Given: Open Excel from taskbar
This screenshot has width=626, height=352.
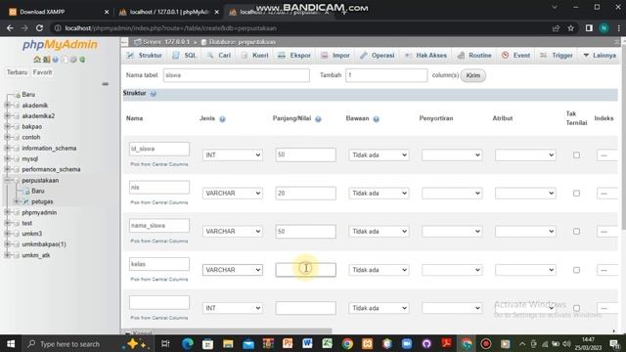Looking at the screenshot, I should pyautogui.click(x=327, y=343).
